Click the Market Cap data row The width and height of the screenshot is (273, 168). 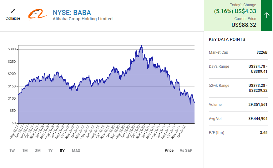[x=238, y=52]
